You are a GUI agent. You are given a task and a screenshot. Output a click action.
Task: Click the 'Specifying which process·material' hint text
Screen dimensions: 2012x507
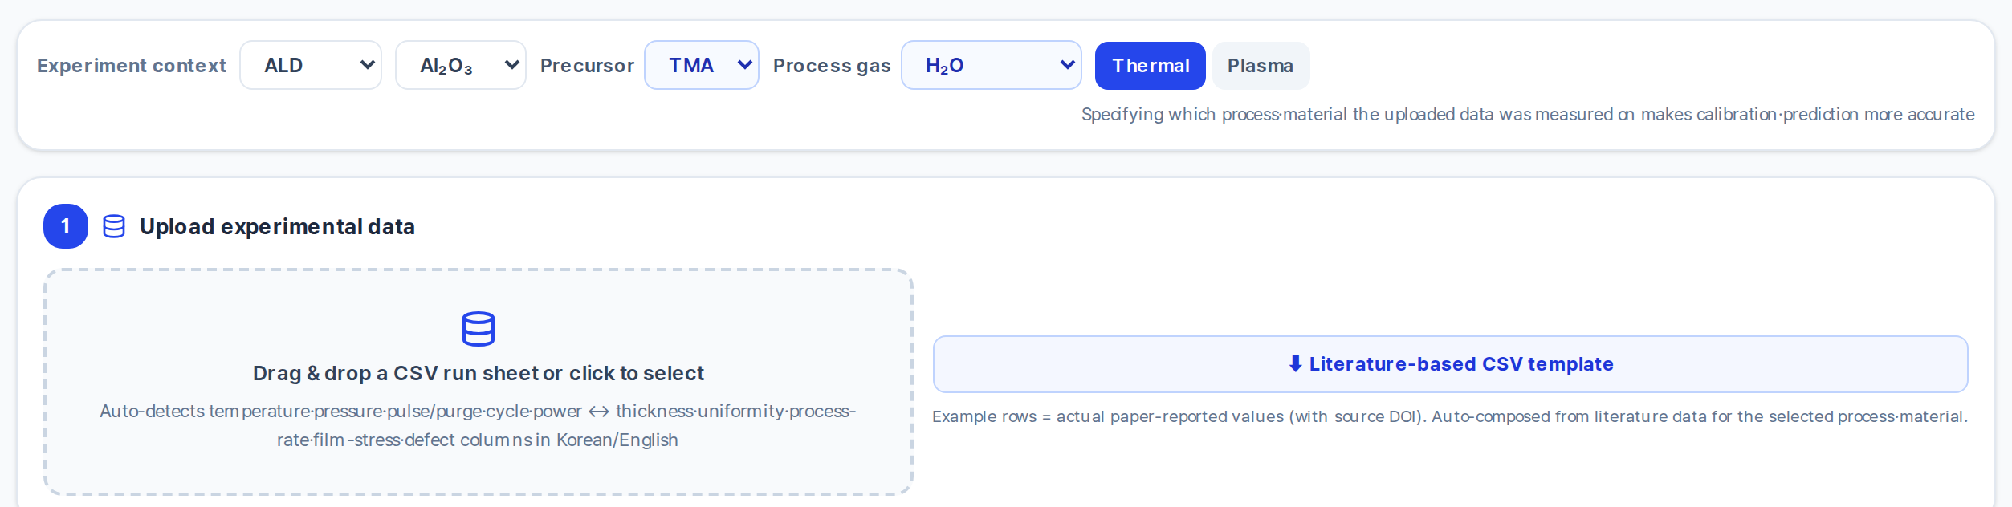coord(1528,115)
